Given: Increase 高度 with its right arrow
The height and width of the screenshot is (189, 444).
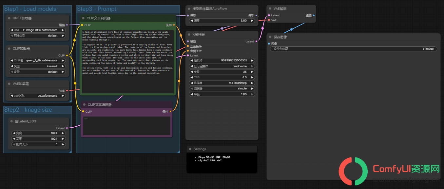Looking at the screenshot, I should pos(63,139).
